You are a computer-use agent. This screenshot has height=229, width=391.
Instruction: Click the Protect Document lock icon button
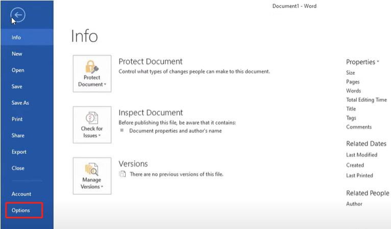(x=92, y=74)
